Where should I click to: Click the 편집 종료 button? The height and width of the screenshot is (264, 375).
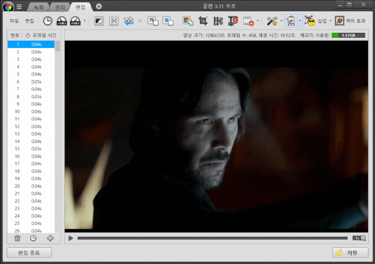pos(29,252)
